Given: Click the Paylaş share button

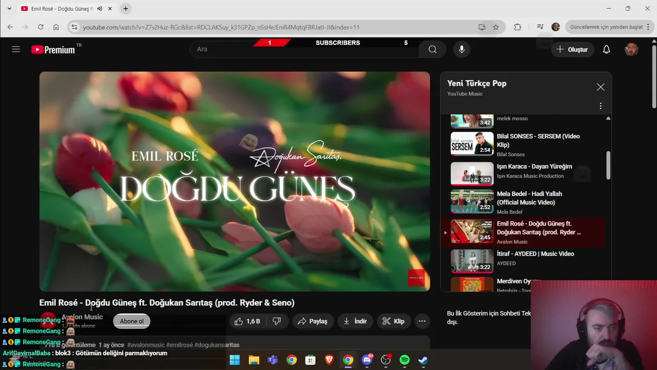Looking at the screenshot, I should point(313,321).
